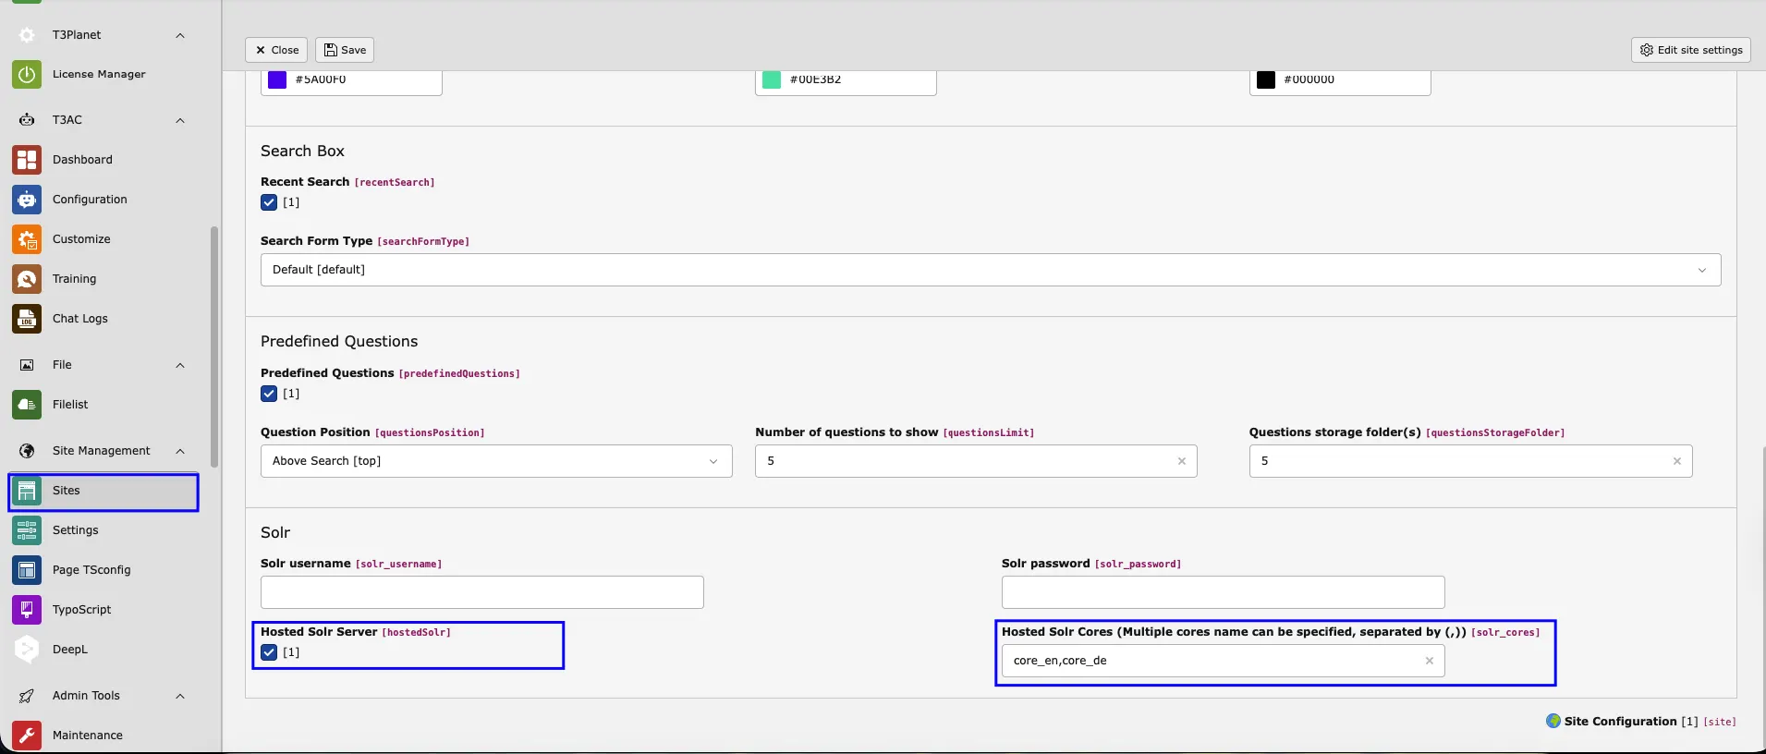Click the #5A00F0 purple color swatch
The width and height of the screenshot is (1766, 754).
[x=277, y=79]
